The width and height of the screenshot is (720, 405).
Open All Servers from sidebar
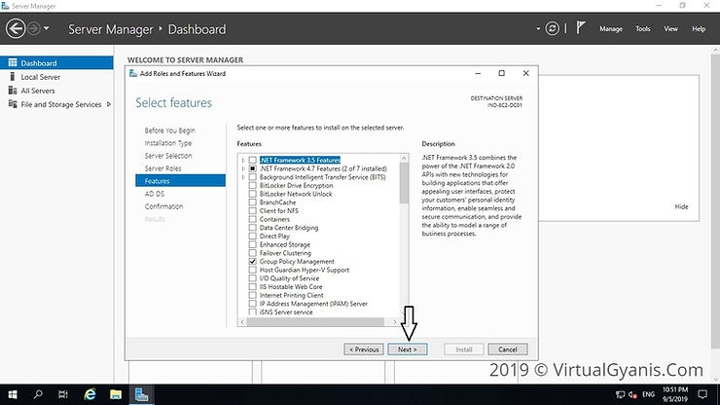pyautogui.click(x=37, y=91)
